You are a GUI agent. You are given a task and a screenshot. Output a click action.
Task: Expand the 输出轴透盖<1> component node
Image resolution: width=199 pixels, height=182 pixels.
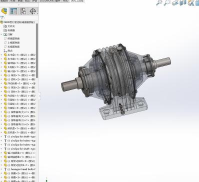click(x=1, y=157)
